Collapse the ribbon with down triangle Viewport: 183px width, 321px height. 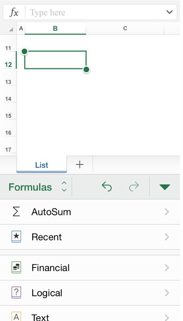[165, 187]
